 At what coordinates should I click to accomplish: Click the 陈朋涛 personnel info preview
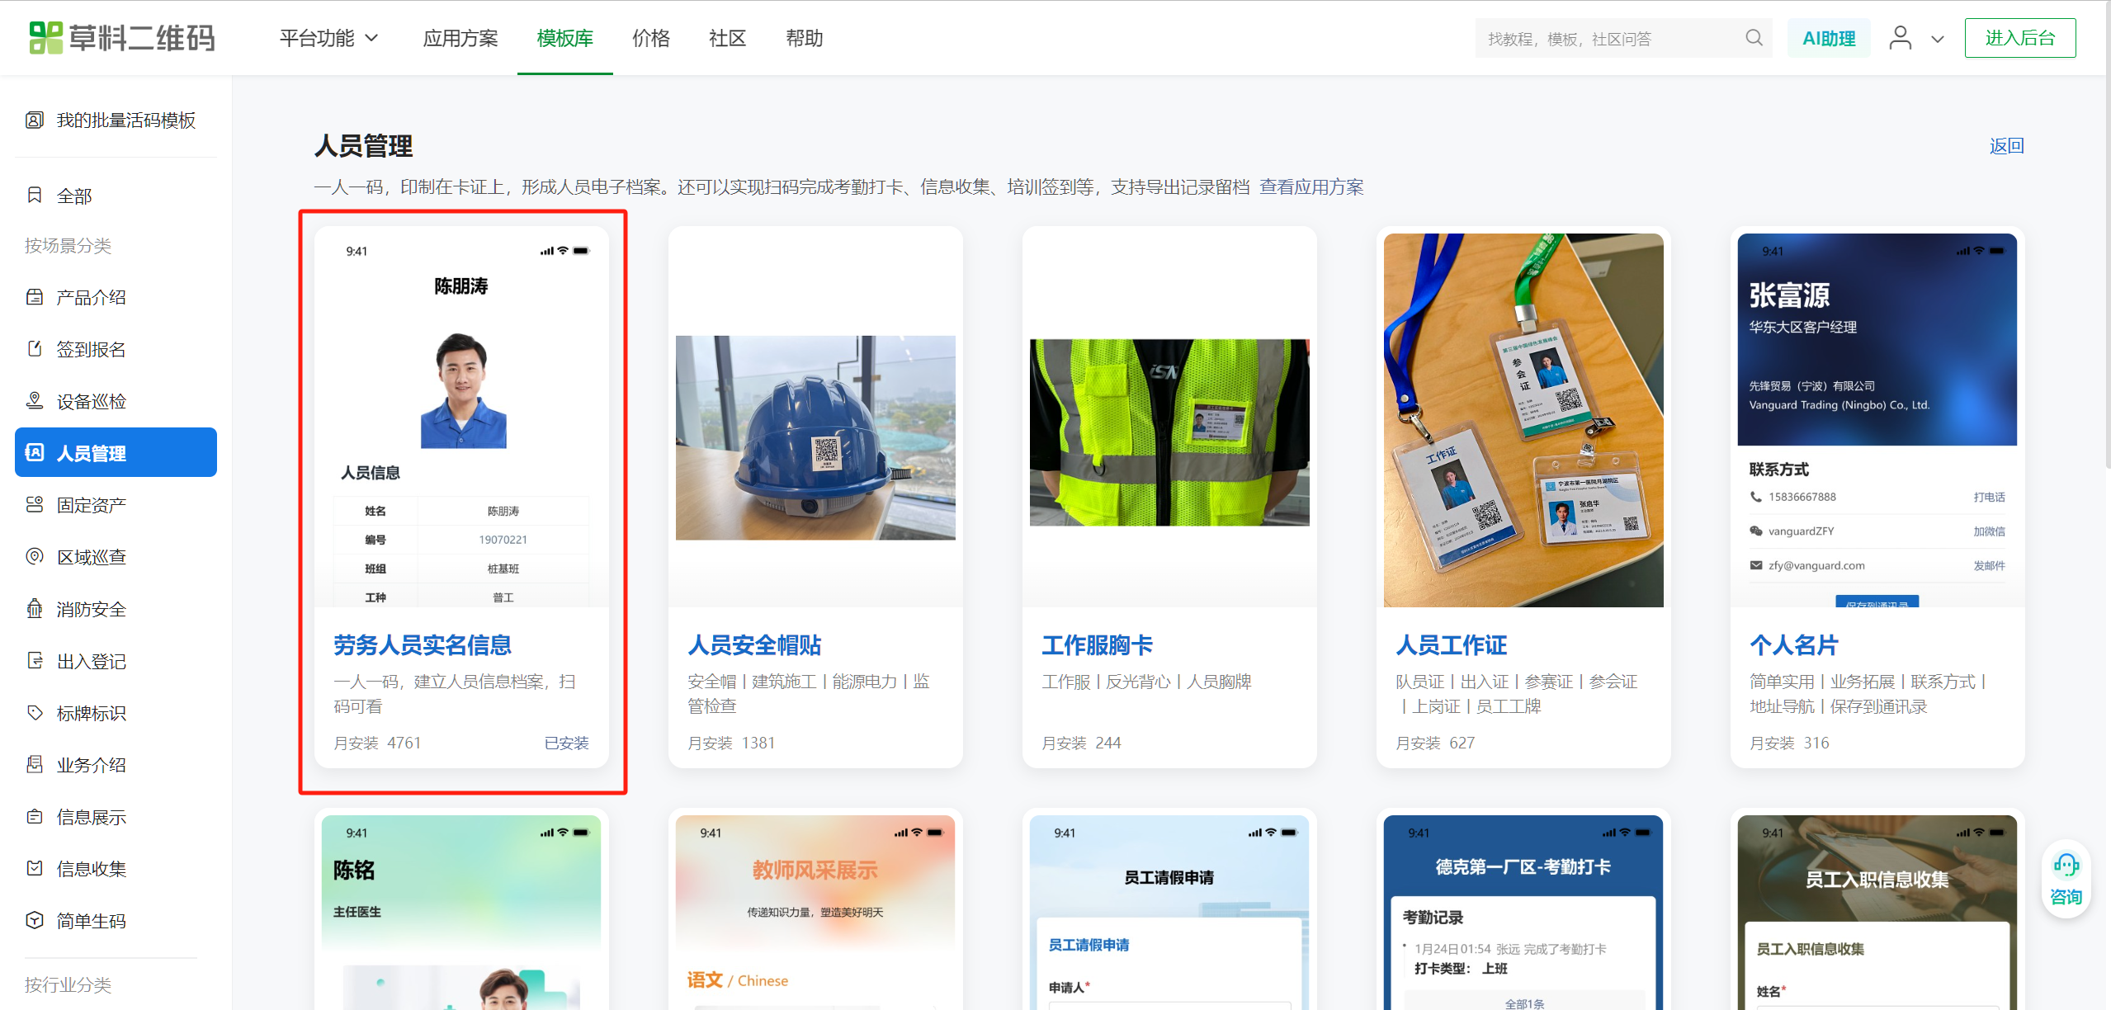(461, 420)
